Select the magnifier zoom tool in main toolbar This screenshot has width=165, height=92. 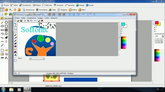tap(10, 10)
